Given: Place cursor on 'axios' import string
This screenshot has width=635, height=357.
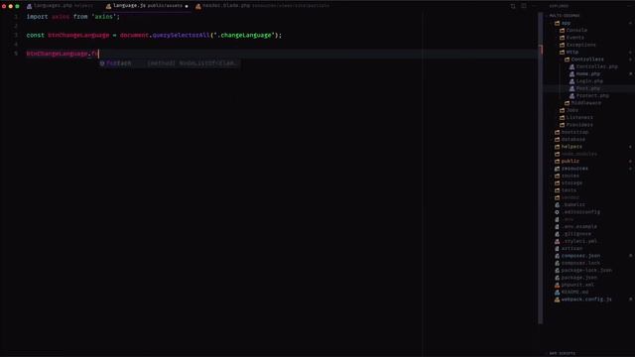Looking at the screenshot, I should [x=104, y=17].
